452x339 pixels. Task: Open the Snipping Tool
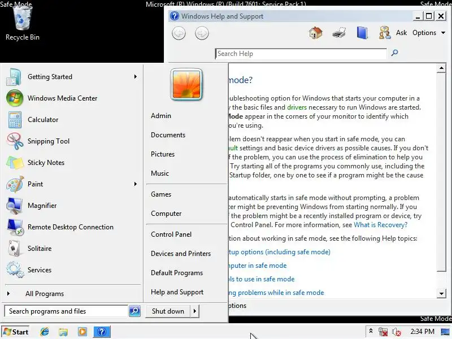click(x=72, y=141)
